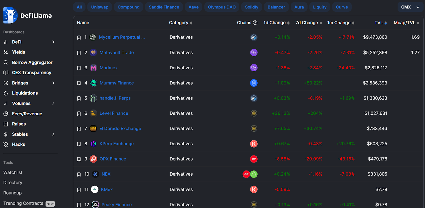Click Mcap/TVL value 1.27
The width and height of the screenshot is (425, 208).
coord(415,53)
